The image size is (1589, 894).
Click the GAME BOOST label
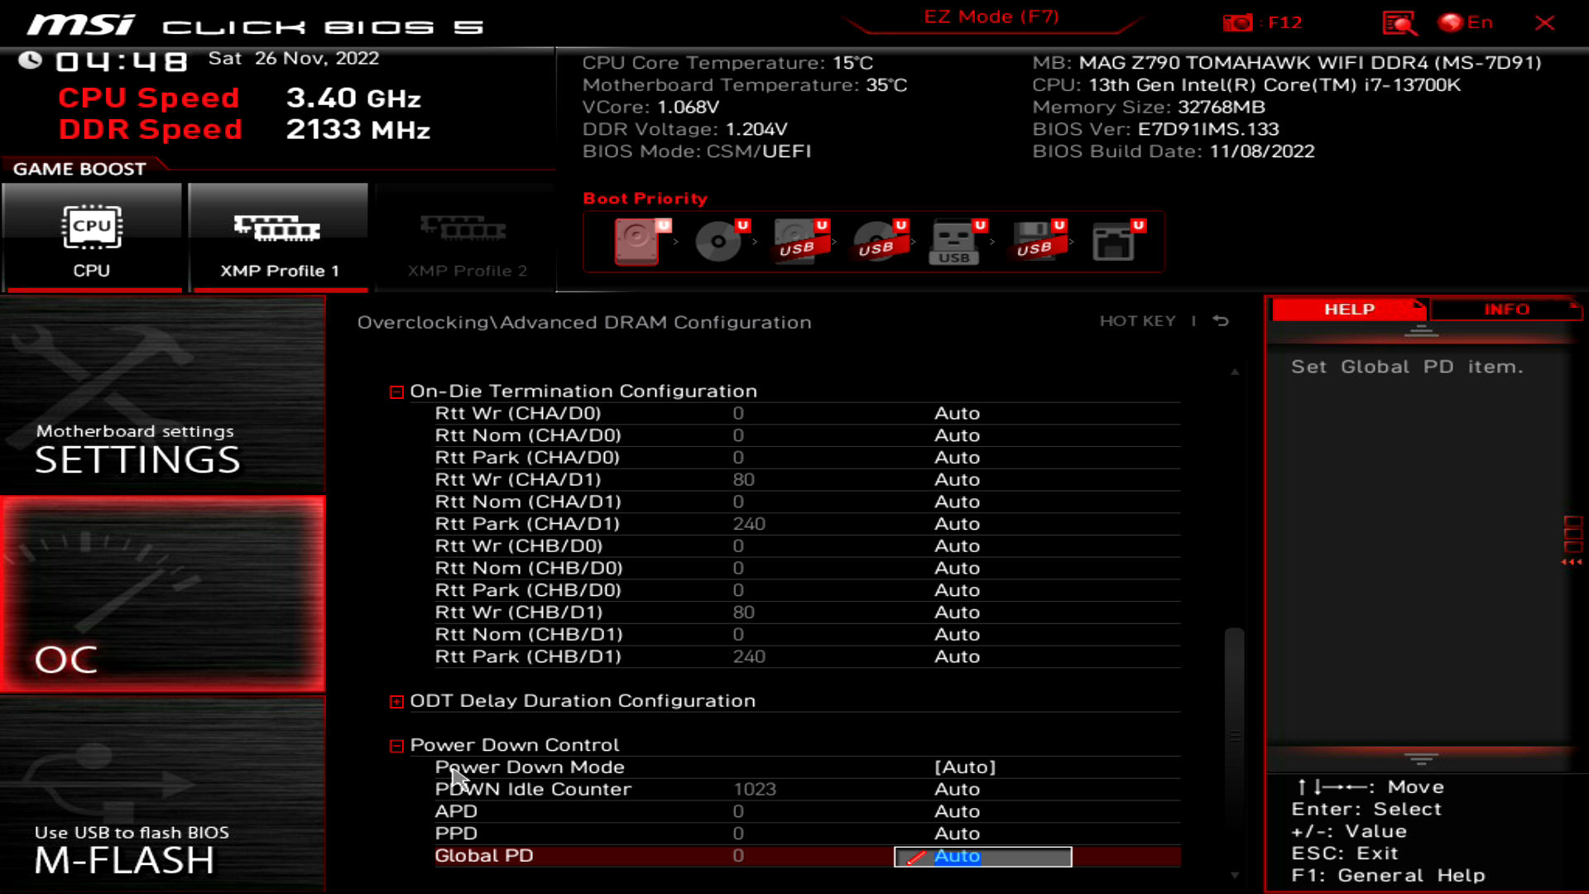click(79, 169)
